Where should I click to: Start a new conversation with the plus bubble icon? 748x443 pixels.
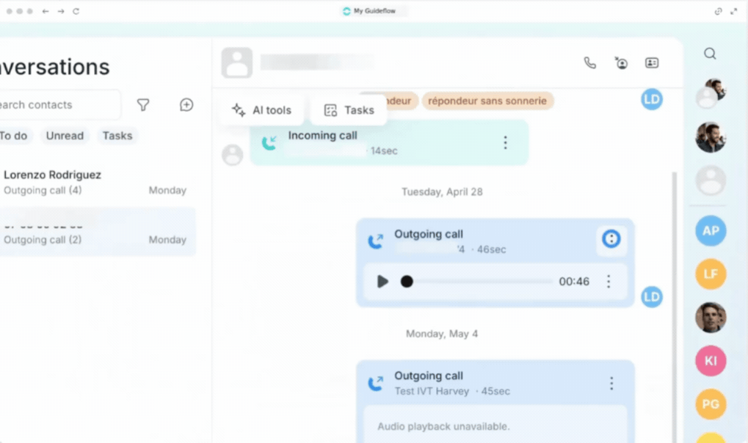point(186,105)
